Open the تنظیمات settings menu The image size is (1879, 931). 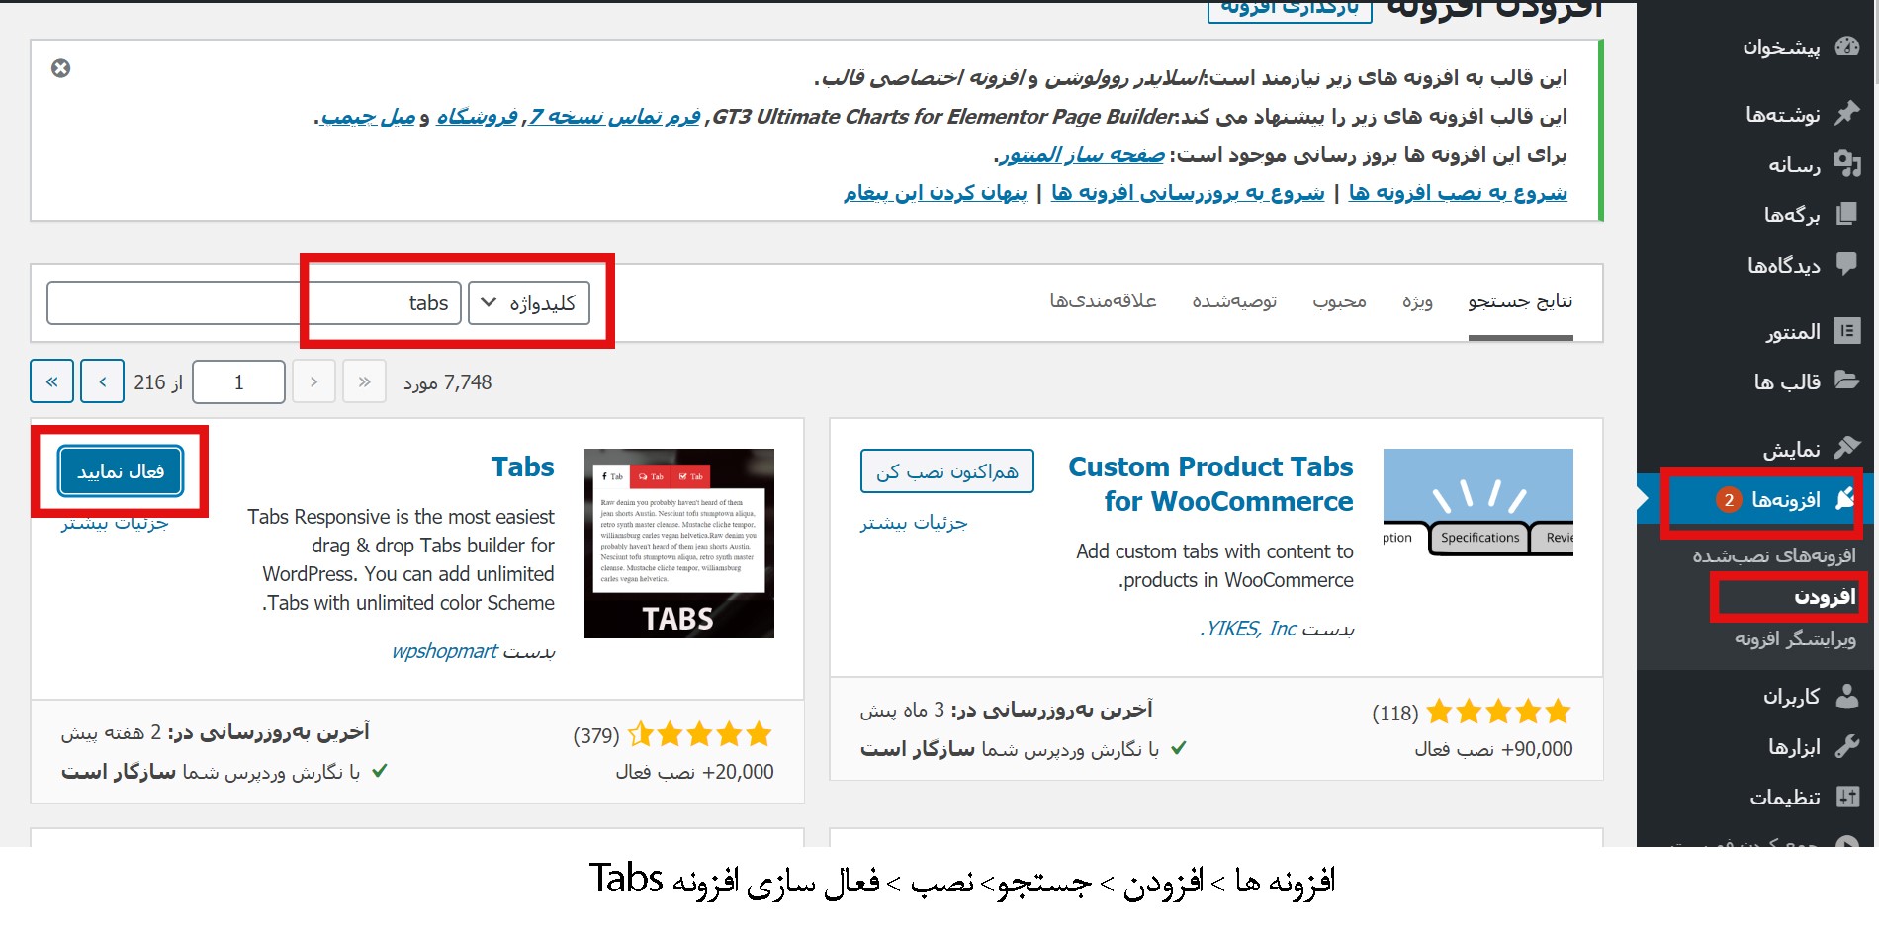(x=1785, y=797)
